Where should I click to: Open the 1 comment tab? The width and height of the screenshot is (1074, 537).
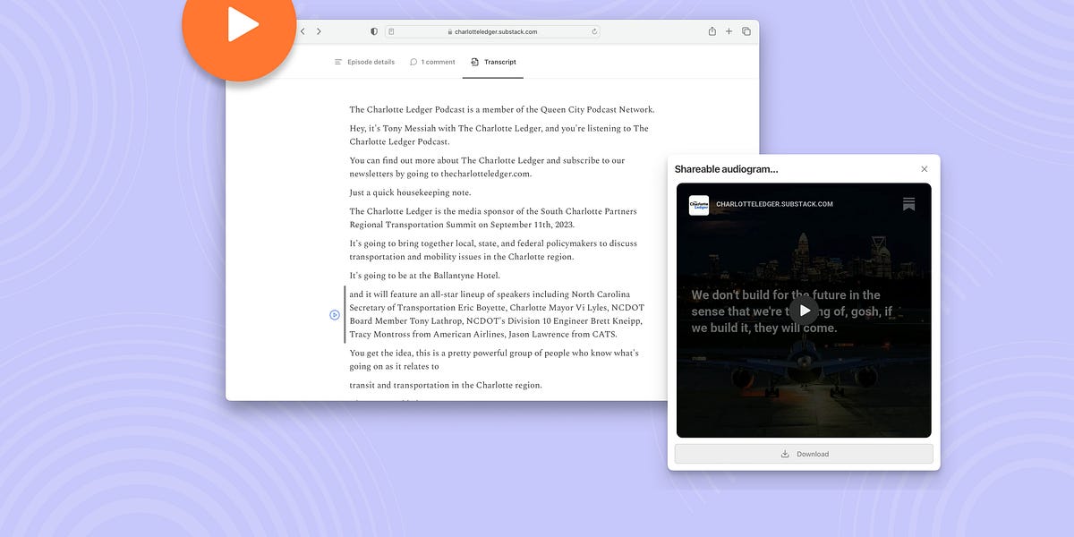pyautogui.click(x=432, y=62)
